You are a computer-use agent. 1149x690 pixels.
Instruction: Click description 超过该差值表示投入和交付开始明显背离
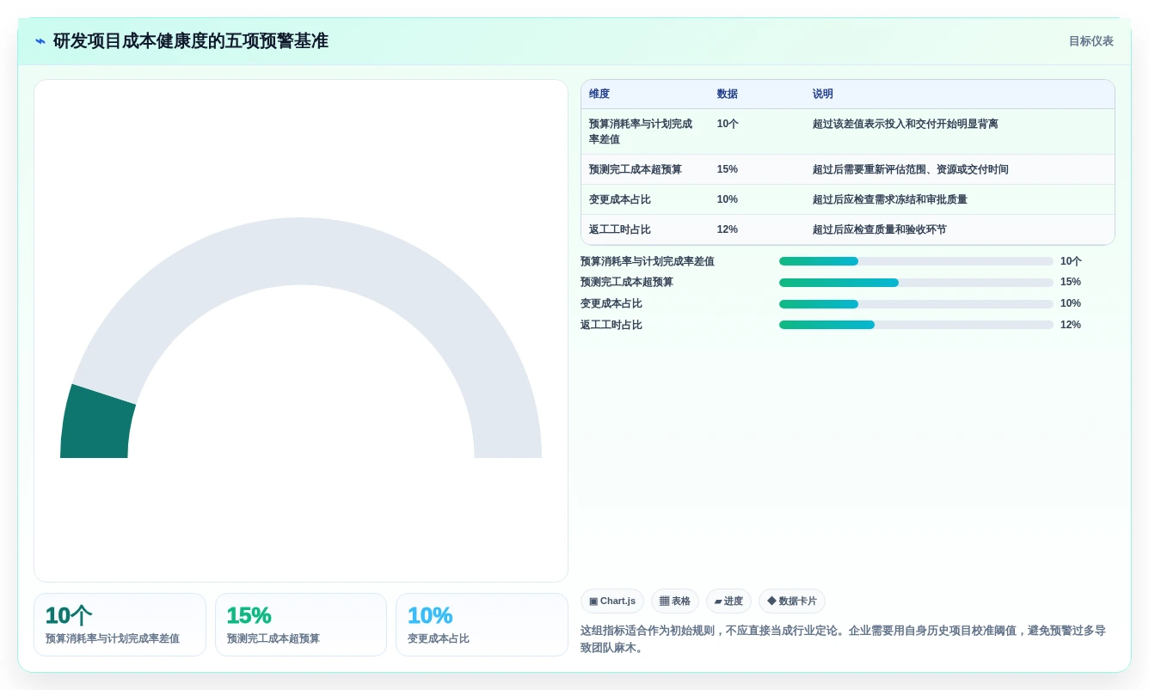pyautogui.click(x=906, y=124)
